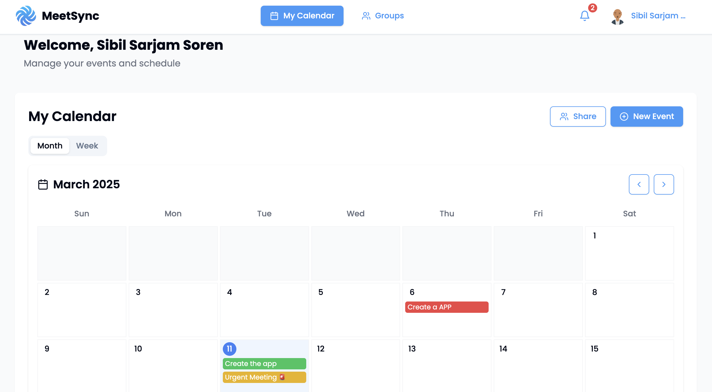Click the My Calendar section heading
Viewport: 712px width, 392px height.
[x=72, y=117]
